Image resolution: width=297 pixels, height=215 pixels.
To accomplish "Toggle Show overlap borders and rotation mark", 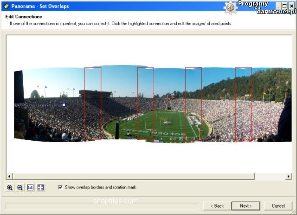I will [60, 187].
